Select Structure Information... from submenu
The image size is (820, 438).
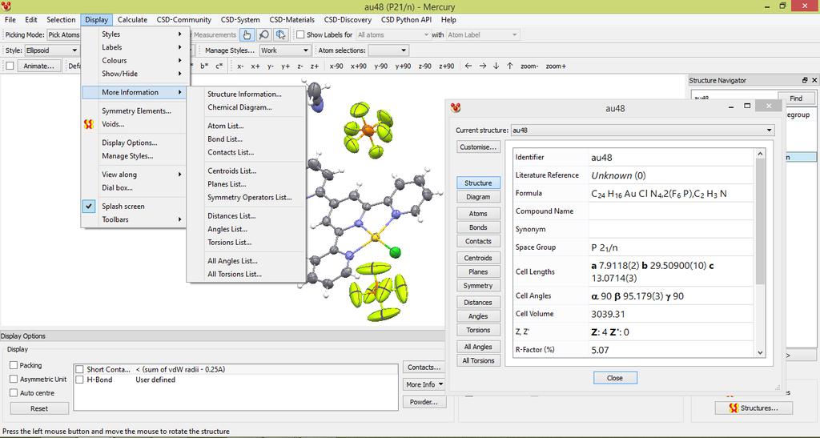click(245, 94)
